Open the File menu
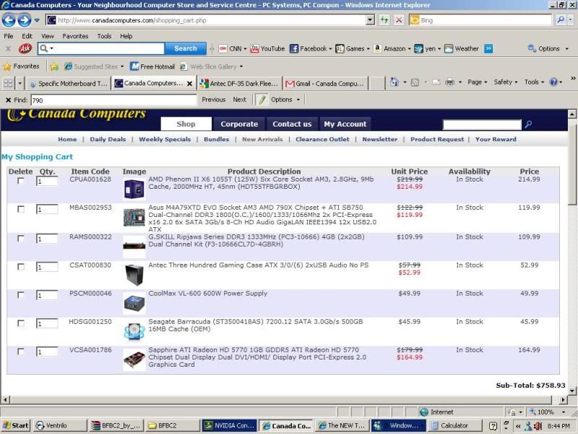 click(x=9, y=36)
